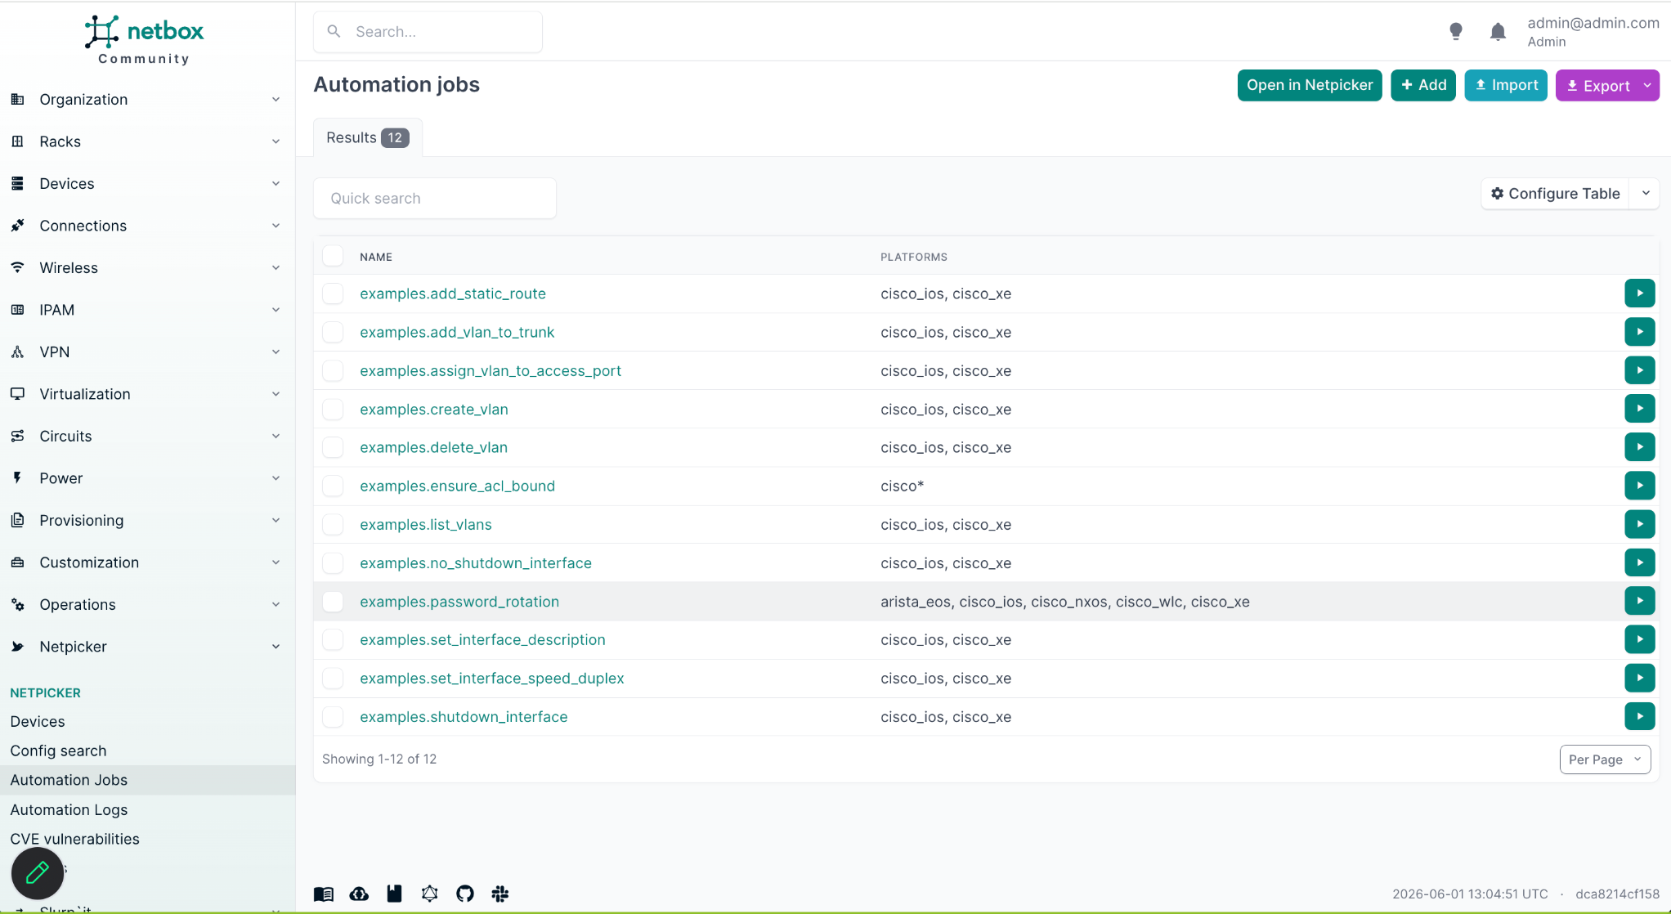Check the examples.password_rotation row checkbox
Screen dimensions: 1671x914
click(333, 602)
